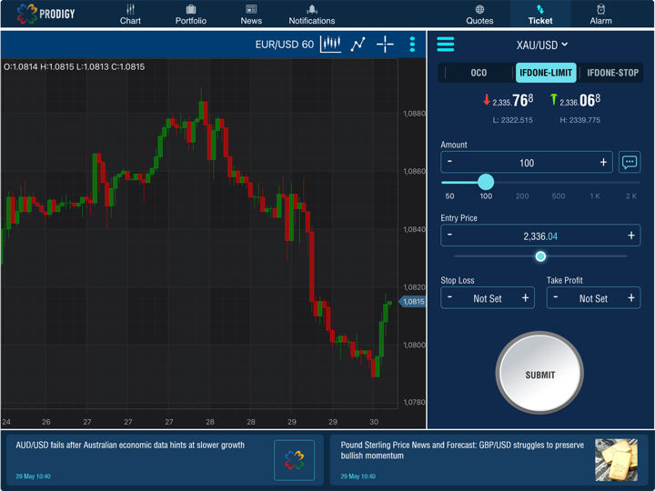Click the Entry Price slider handle
The width and height of the screenshot is (655, 491).
click(540, 256)
